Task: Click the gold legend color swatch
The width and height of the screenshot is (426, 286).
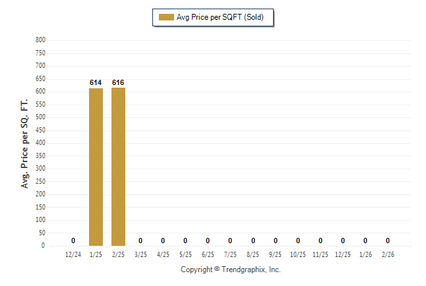Action: (166, 17)
